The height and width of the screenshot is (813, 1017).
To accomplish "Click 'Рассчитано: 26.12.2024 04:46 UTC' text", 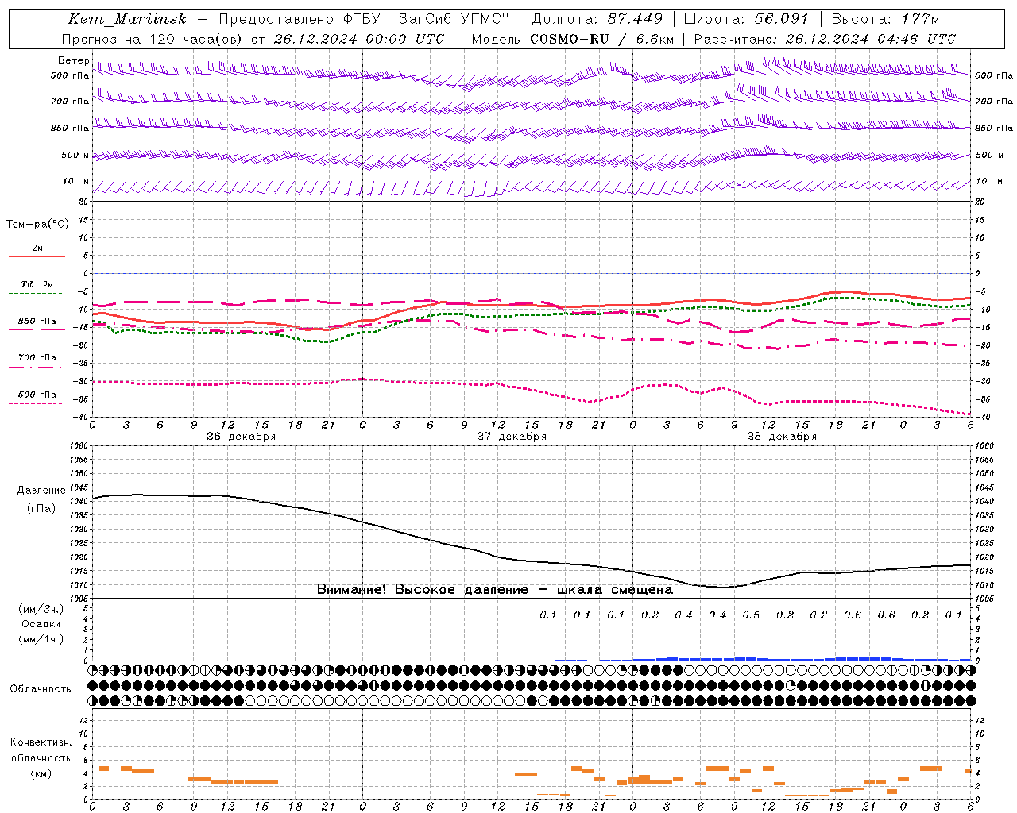I will click(825, 39).
